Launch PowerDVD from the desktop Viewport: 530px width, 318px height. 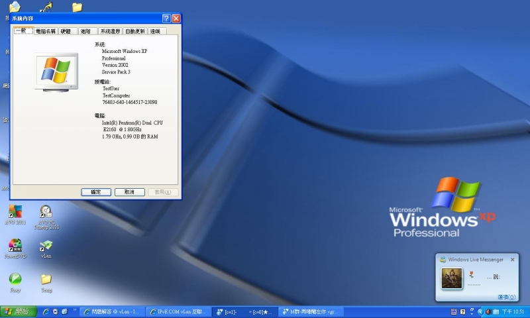(x=15, y=245)
